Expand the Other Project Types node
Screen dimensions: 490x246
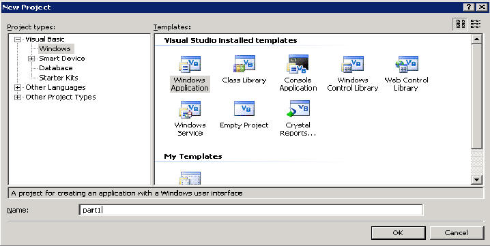pos(18,97)
